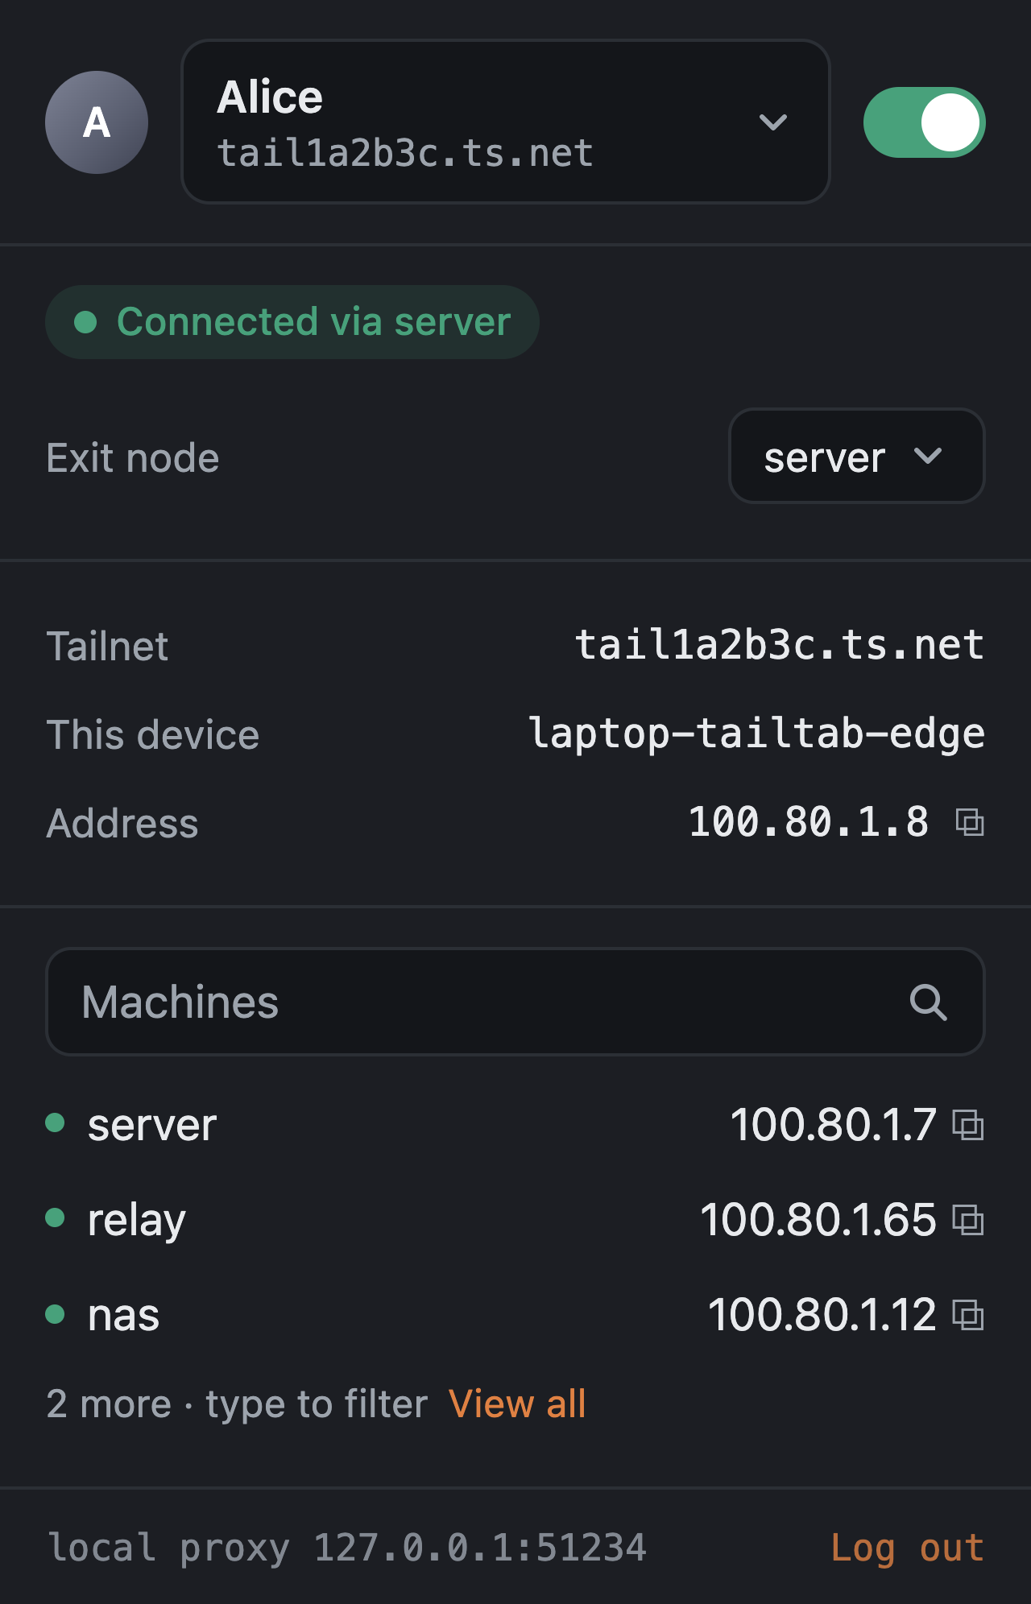Viewport: 1031px width, 1604px height.
Task: Click local proxy 127.0.0.1:51234 text
Action: tap(347, 1548)
